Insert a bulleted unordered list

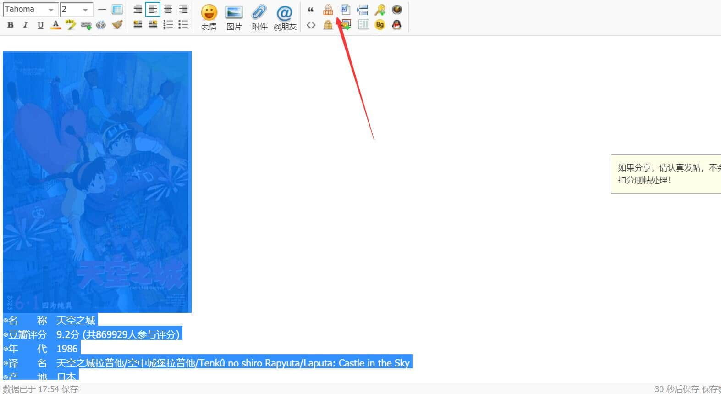tap(183, 25)
